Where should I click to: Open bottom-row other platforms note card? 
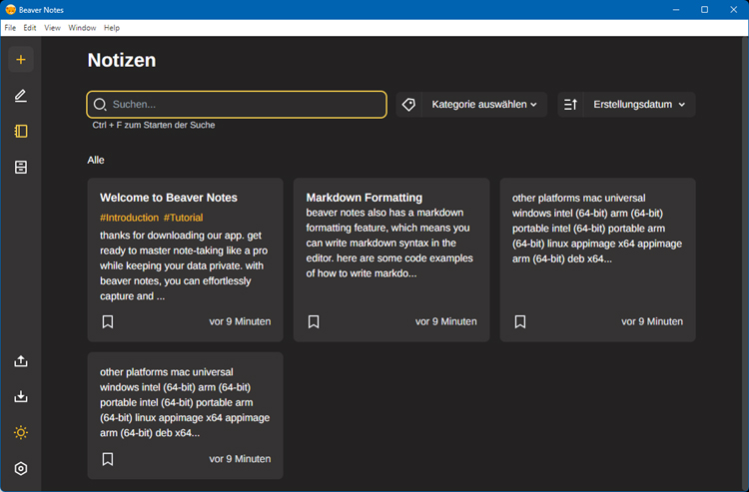(186, 415)
